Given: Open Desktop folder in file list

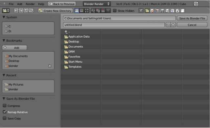Looking at the screenshot, I should [x=72, y=41].
